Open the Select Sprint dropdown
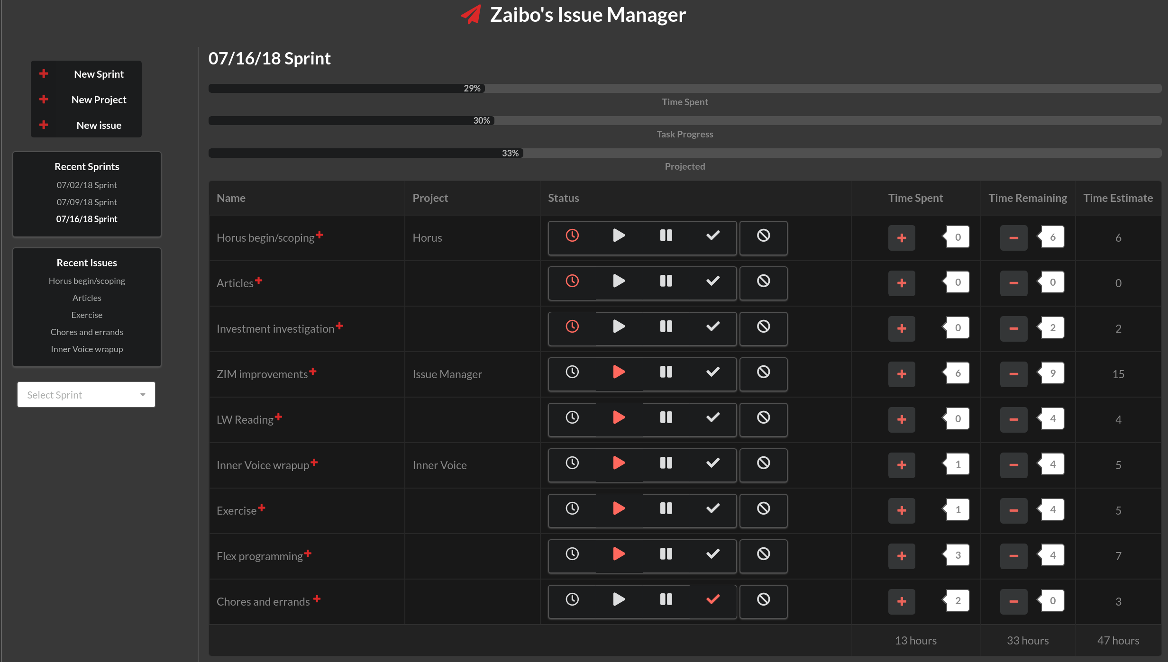The image size is (1168, 662). pyautogui.click(x=86, y=395)
